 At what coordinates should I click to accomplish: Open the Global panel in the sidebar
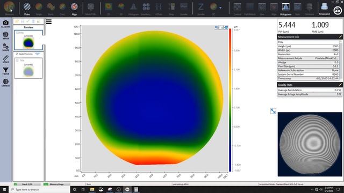click(x=6, y=83)
